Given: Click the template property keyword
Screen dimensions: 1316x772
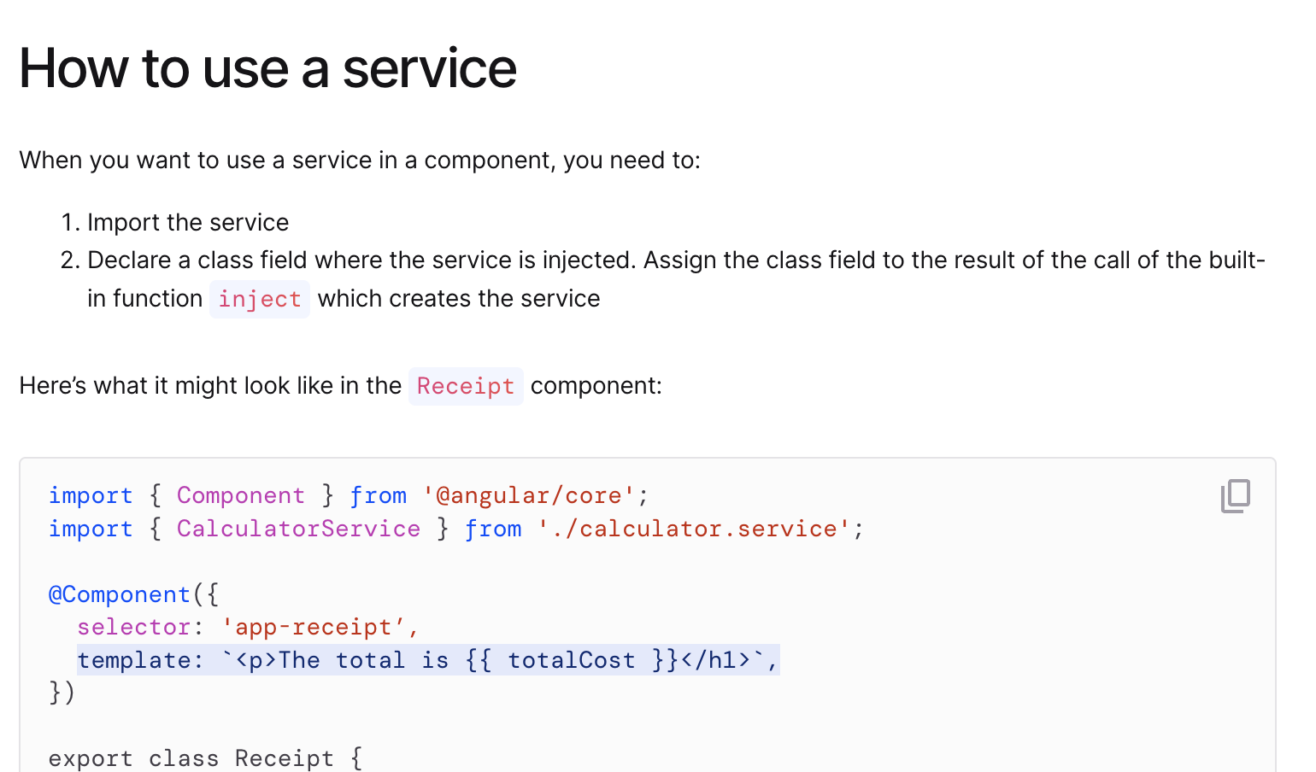Looking at the screenshot, I should pos(133,659).
